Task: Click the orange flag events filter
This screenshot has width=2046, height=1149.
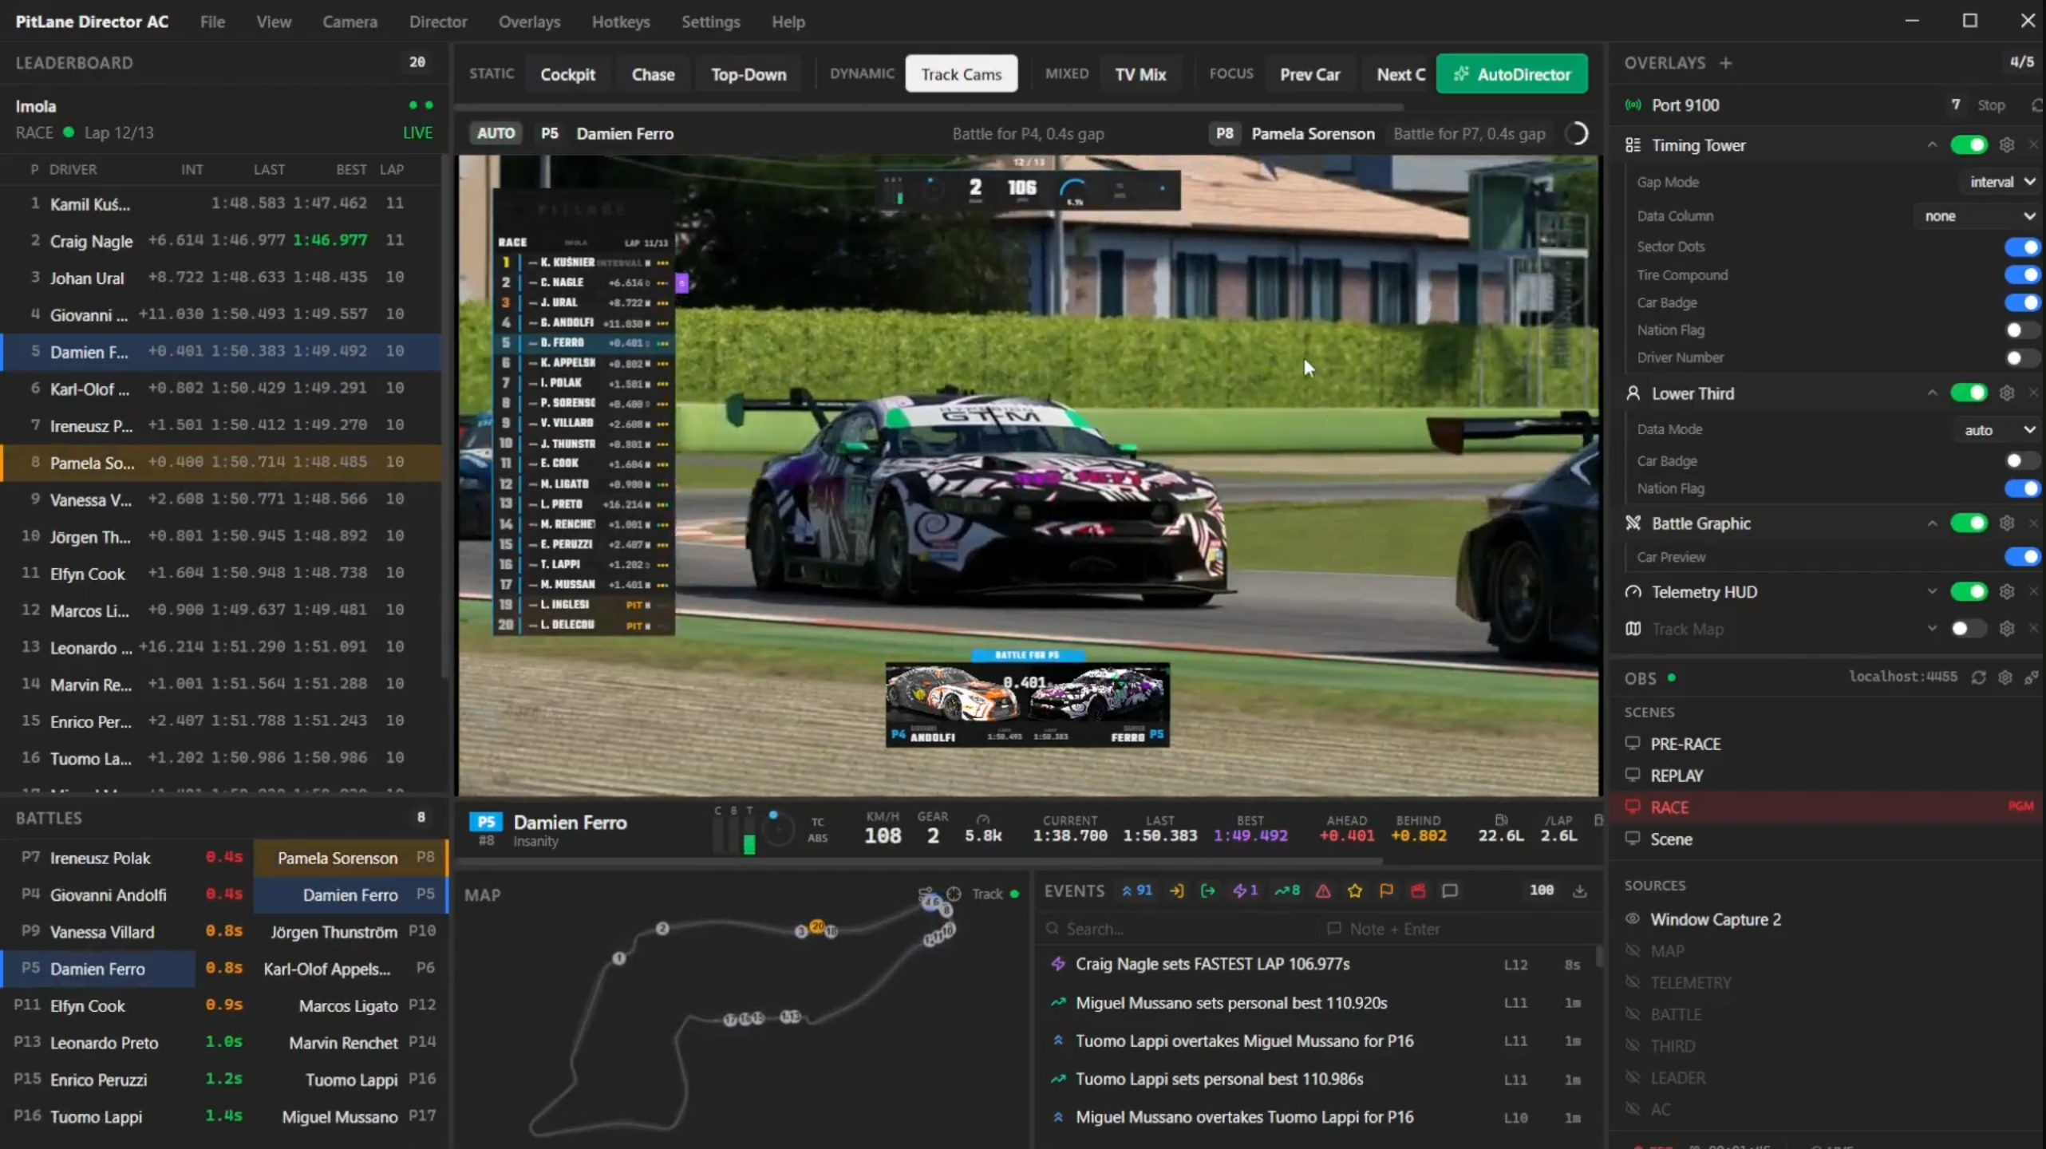Action: pyautogui.click(x=1386, y=890)
